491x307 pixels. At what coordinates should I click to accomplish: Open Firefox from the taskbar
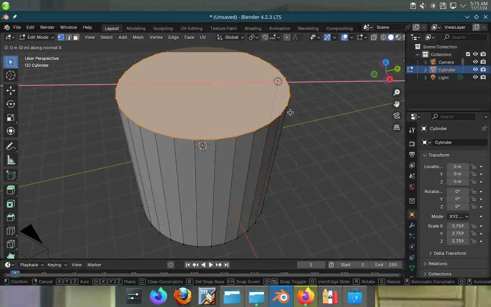(x=183, y=297)
